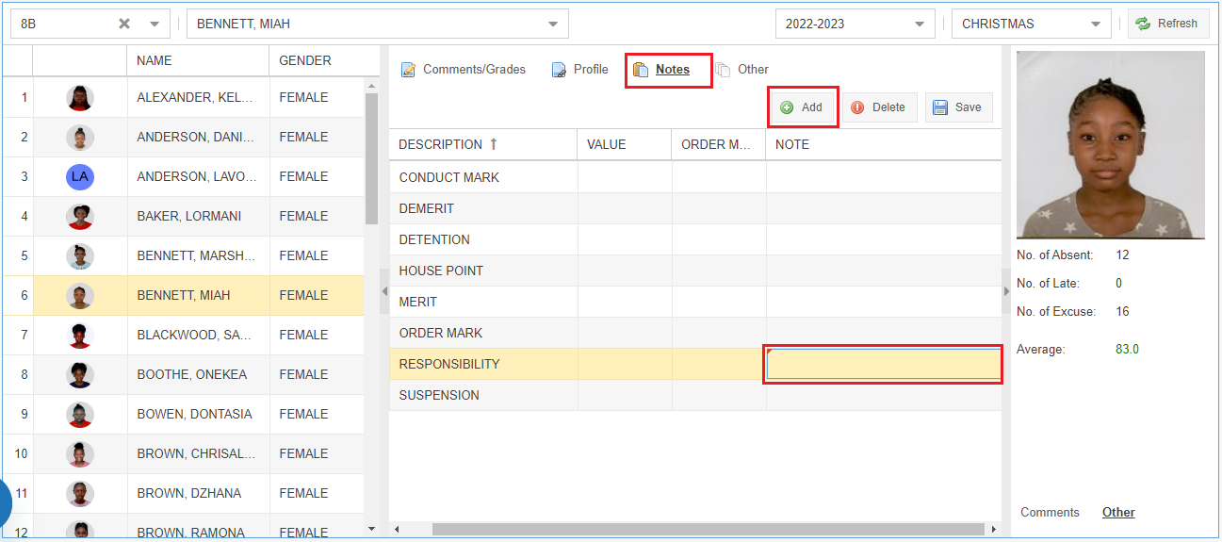Image resolution: width=1222 pixels, height=542 pixels.
Task: Collapse the right photo panel arrow
Action: (x=1006, y=291)
